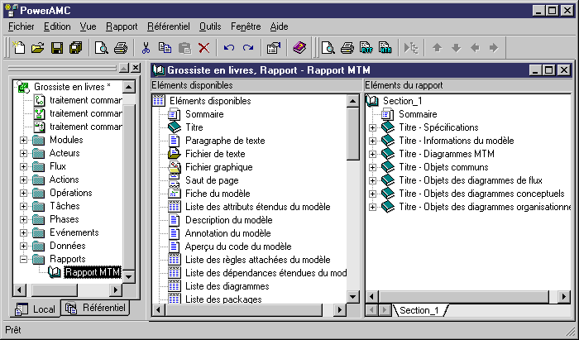
Task: Generate HTML report icon
Action: (385, 48)
